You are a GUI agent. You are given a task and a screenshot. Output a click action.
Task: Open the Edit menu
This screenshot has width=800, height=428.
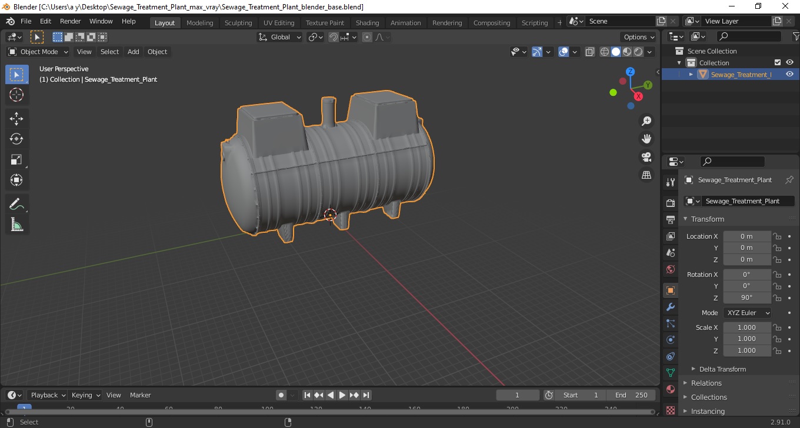pos(45,21)
